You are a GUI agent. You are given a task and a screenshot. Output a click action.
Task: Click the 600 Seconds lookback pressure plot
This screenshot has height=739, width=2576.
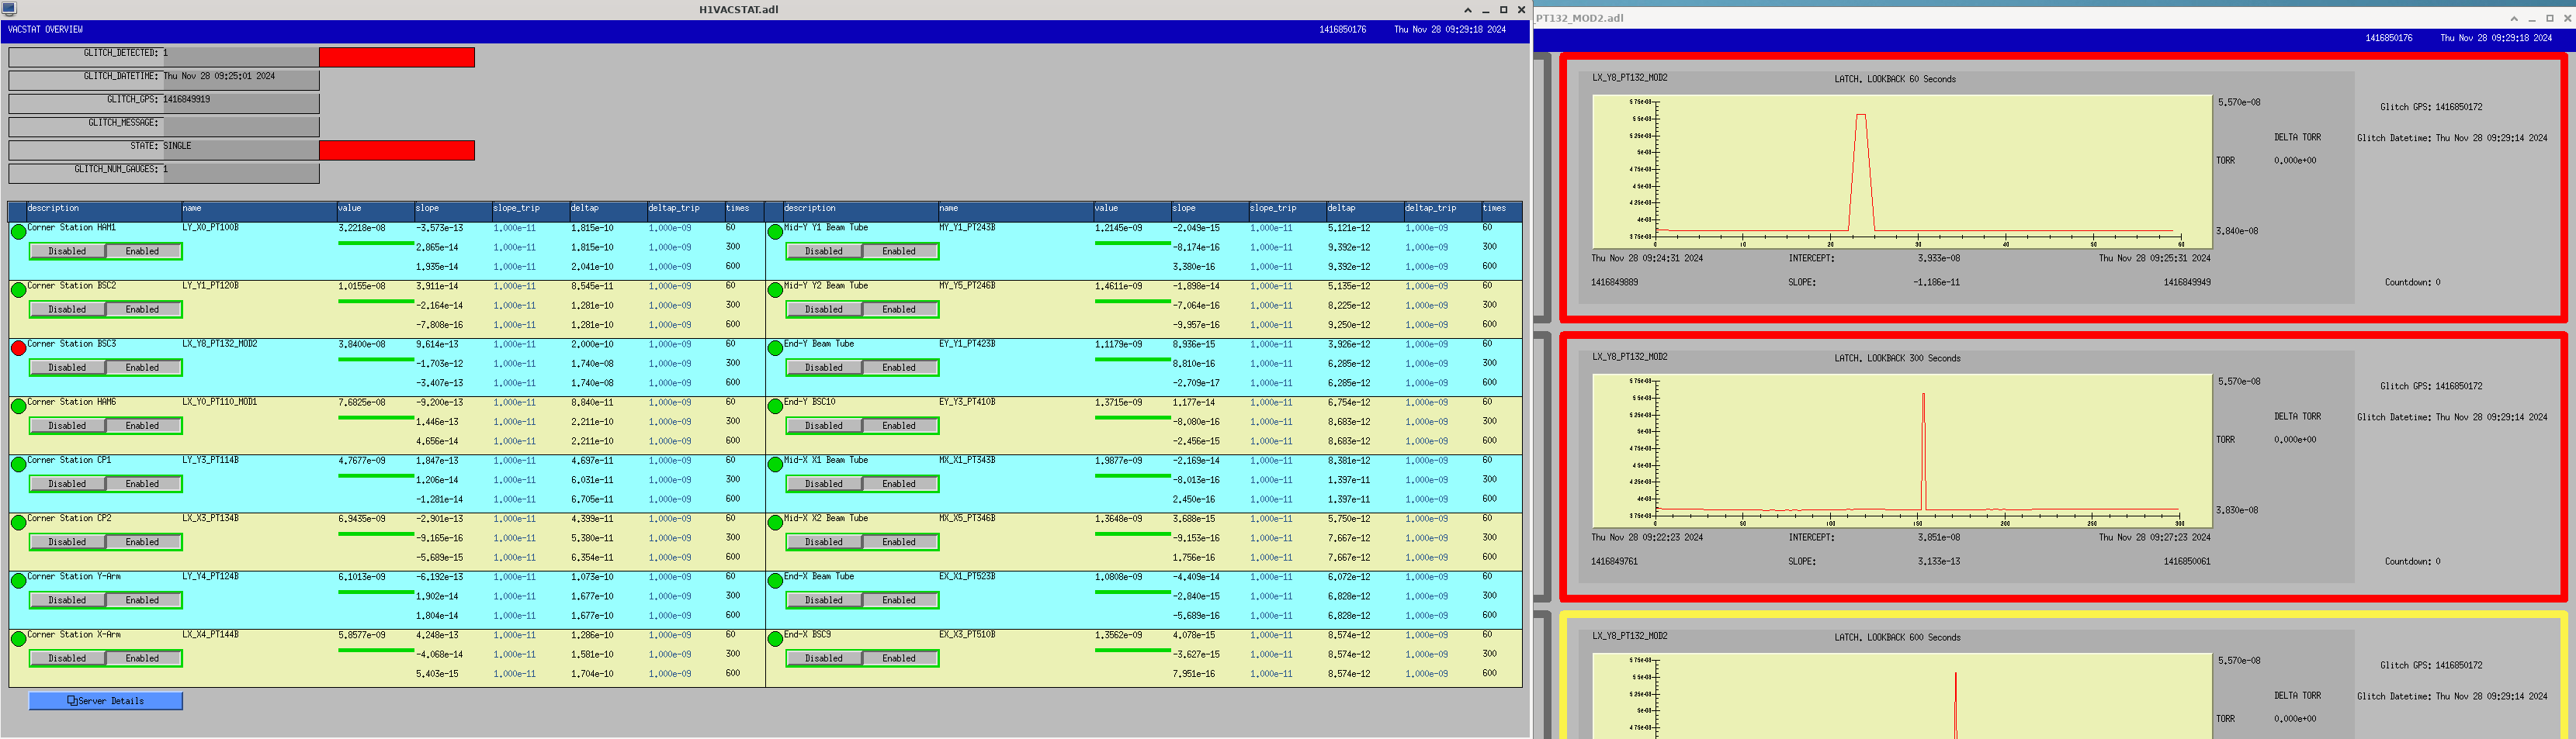(1902, 696)
